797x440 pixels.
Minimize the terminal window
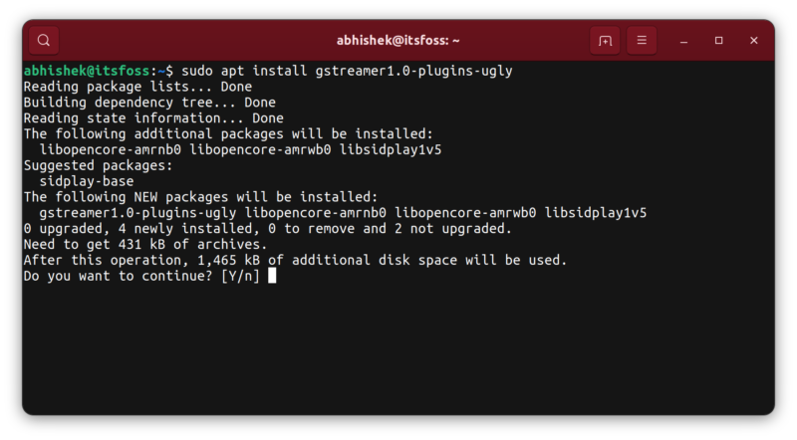683,41
